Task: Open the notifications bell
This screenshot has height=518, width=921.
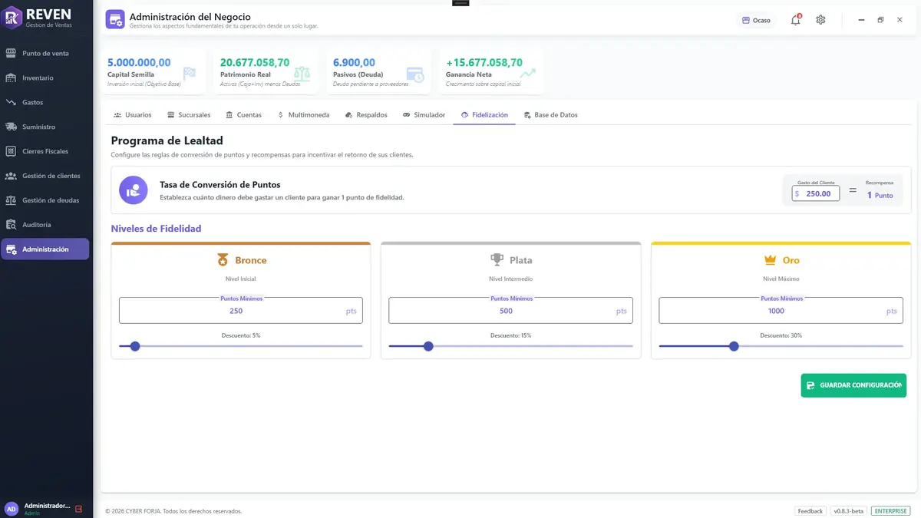Action: (796, 20)
